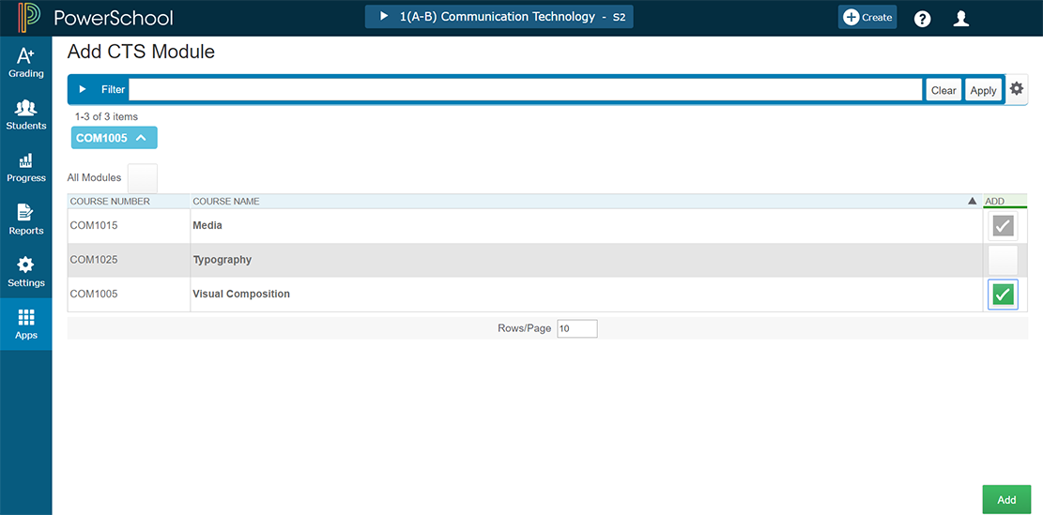
Task: Click the help question mark icon
Action: click(x=922, y=18)
